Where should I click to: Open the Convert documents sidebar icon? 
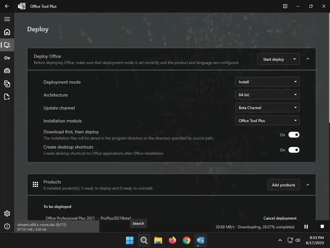7,84
